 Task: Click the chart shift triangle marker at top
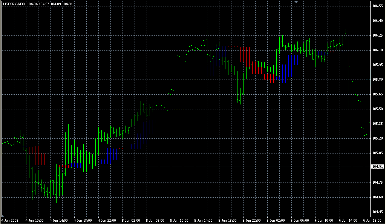pos(296,2)
